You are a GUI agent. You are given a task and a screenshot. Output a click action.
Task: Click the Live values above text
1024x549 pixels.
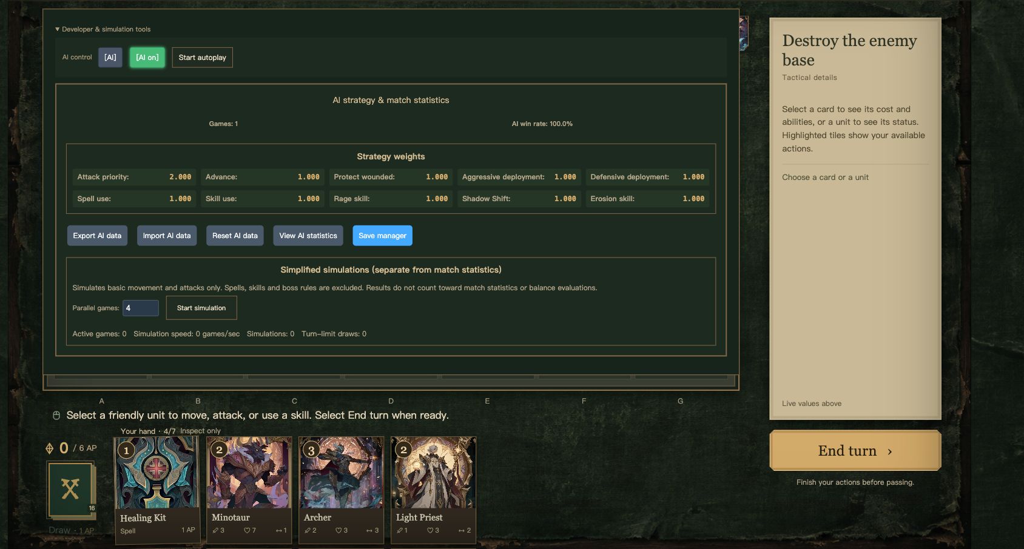point(812,404)
